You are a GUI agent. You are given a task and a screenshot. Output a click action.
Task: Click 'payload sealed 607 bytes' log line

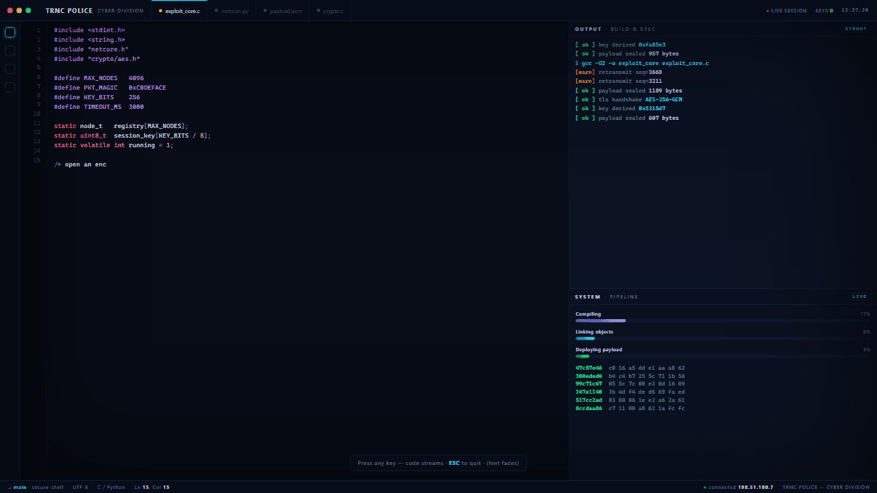tap(627, 118)
